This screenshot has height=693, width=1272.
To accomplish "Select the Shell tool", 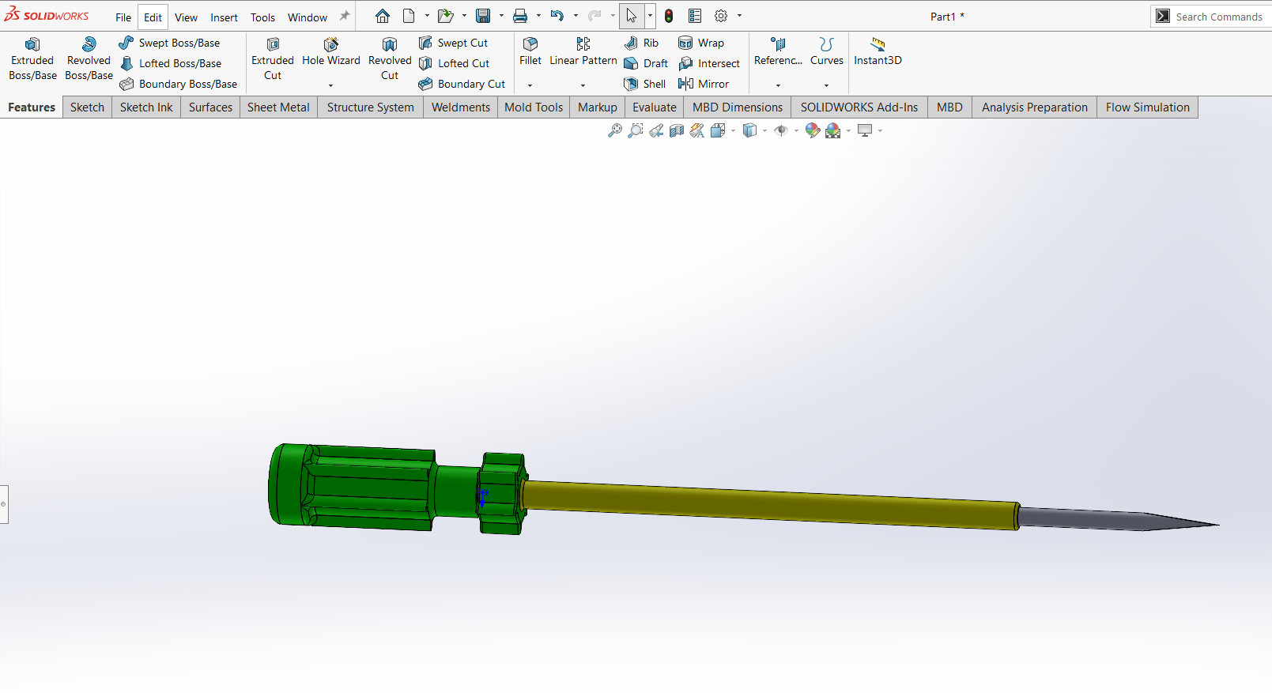I will pyautogui.click(x=645, y=84).
